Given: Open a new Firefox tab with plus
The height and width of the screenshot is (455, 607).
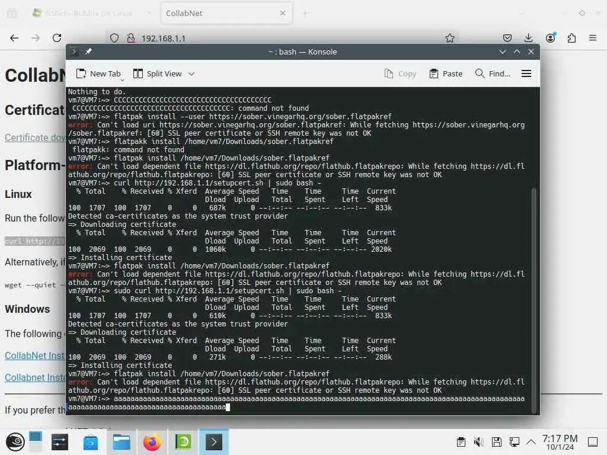Looking at the screenshot, I should [305, 14].
